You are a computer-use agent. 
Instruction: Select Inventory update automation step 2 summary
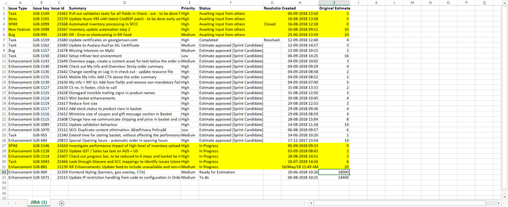coord(124,29)
